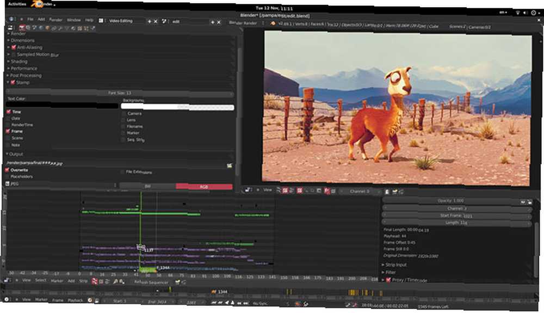Open the sequencer Marker menu

tap(57, 281)
